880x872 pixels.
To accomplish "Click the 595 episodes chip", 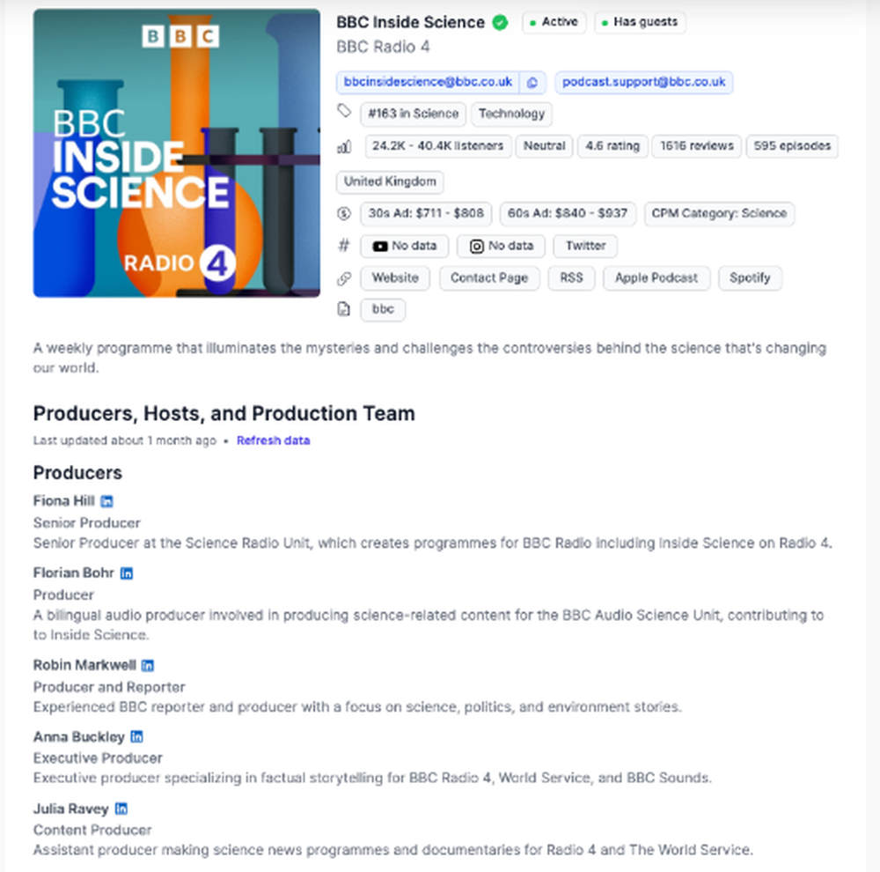I will click(793, 146).
